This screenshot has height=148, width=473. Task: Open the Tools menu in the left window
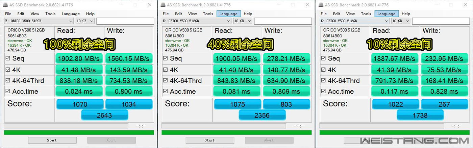[x=50, y=14]
